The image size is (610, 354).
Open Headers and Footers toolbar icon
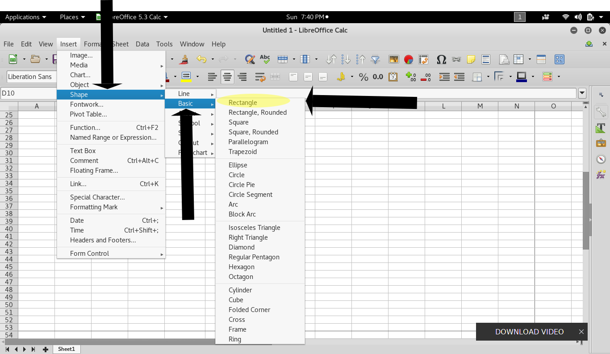(x=485, y=59)
